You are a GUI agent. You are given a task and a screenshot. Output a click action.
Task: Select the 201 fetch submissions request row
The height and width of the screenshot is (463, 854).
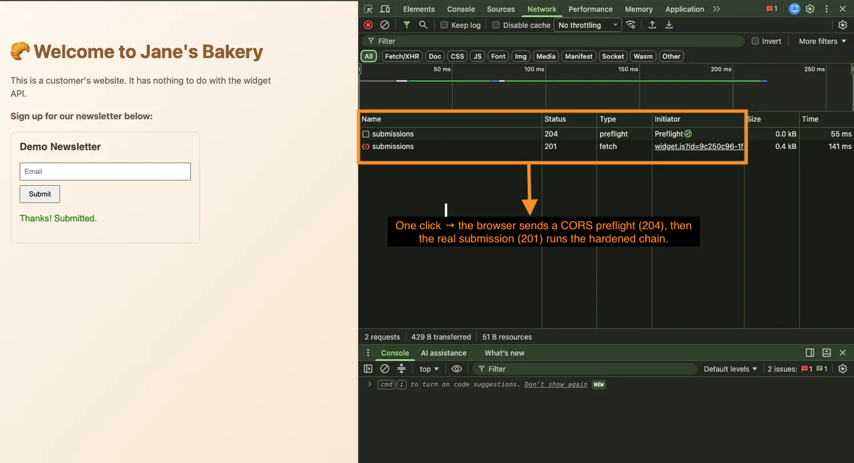606,147
